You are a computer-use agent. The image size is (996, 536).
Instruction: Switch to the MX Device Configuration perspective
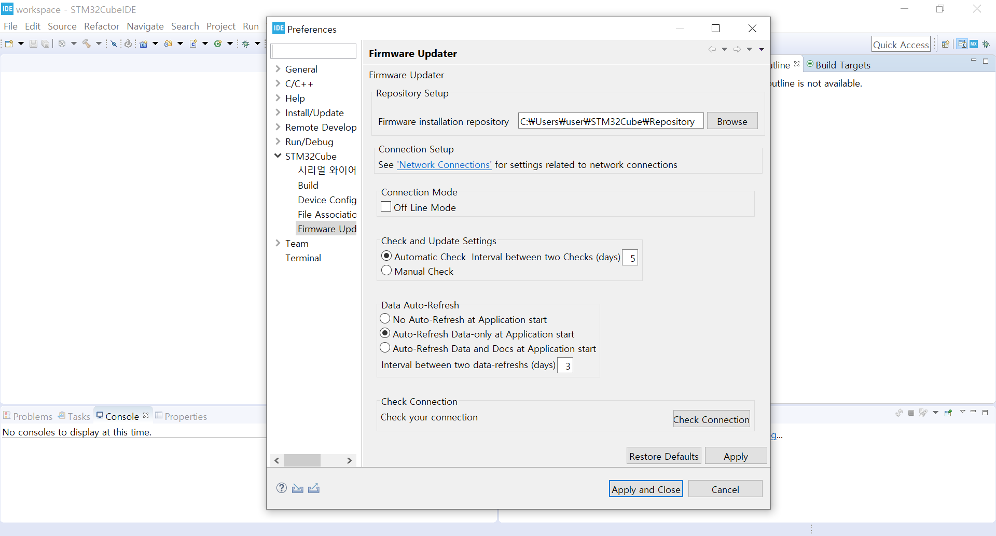[974, 44]
